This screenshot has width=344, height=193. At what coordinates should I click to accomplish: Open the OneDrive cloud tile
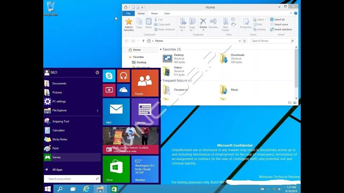point(123,90)
